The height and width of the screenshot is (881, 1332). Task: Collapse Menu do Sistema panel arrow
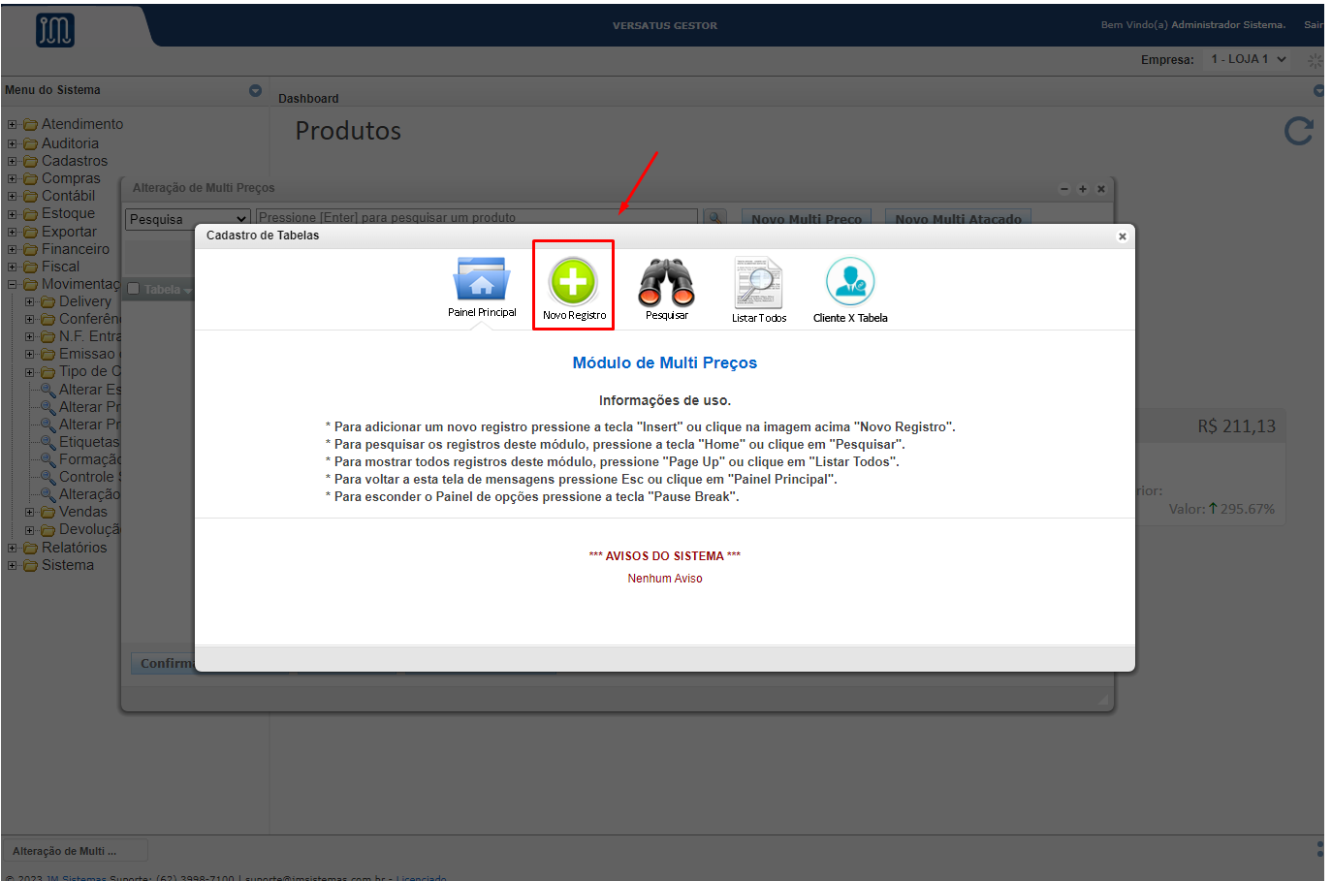(255, 90)
